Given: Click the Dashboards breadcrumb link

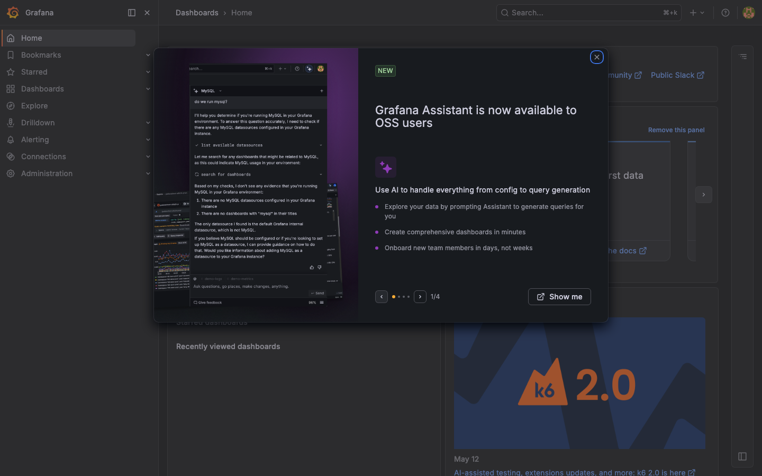Looking at the screenshot, I should 197,13.
